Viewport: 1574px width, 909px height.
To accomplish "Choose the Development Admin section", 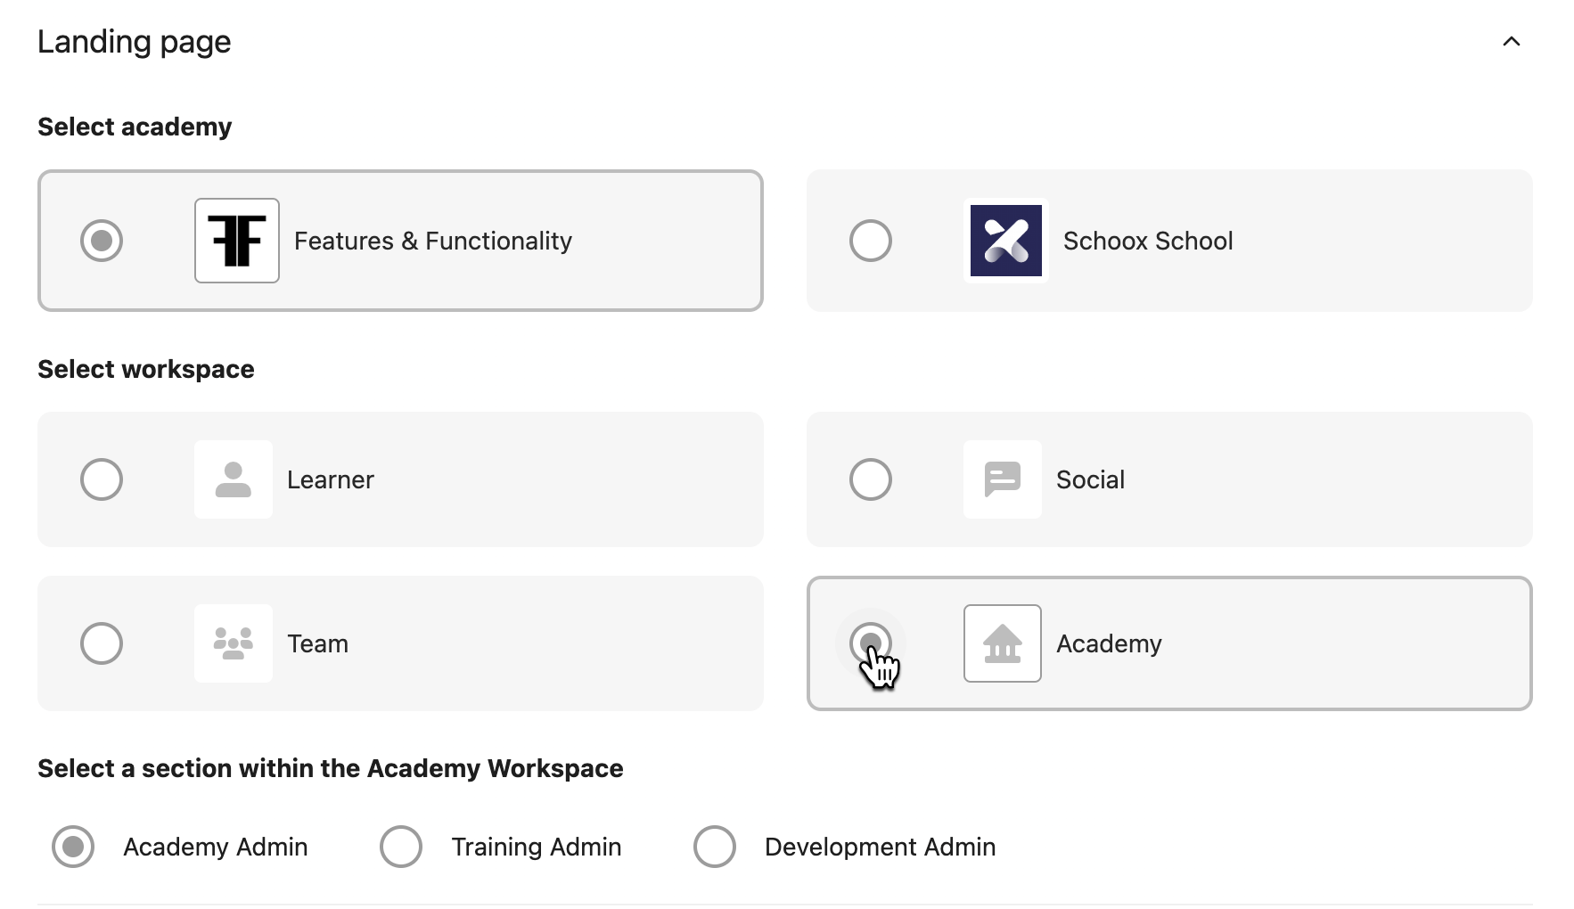I will [x=715, y=847].
